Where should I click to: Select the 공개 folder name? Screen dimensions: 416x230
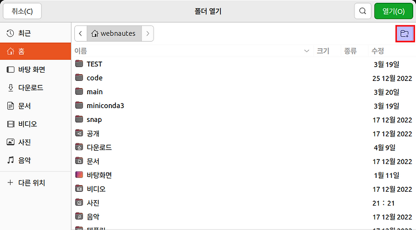coord(93,133)
